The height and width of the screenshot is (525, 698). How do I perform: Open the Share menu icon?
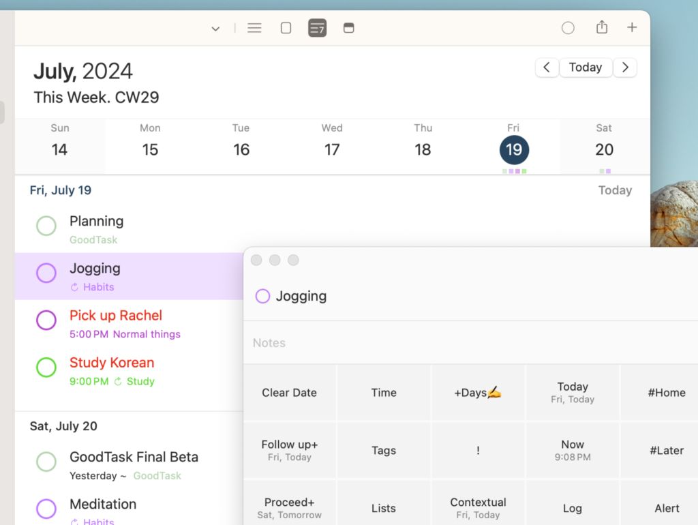point(602,27)
